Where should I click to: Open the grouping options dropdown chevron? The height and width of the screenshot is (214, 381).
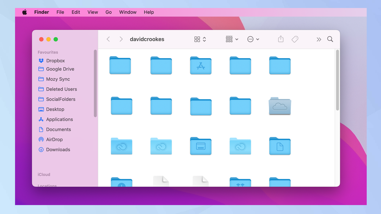(x=237, y=39)
